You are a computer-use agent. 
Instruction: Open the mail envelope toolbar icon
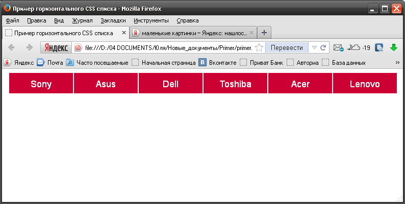pyautogui.click(x=338, y=47)
